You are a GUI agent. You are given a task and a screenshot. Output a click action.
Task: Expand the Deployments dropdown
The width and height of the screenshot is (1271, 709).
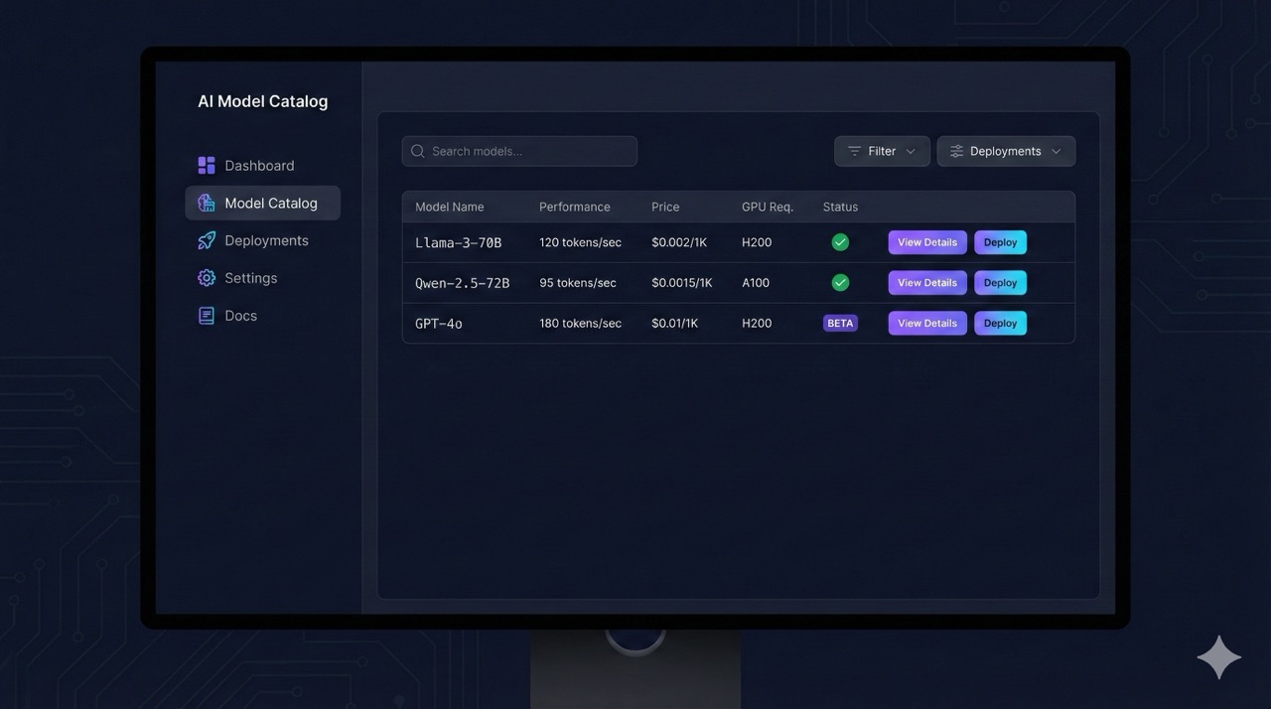click(1006, 150)
